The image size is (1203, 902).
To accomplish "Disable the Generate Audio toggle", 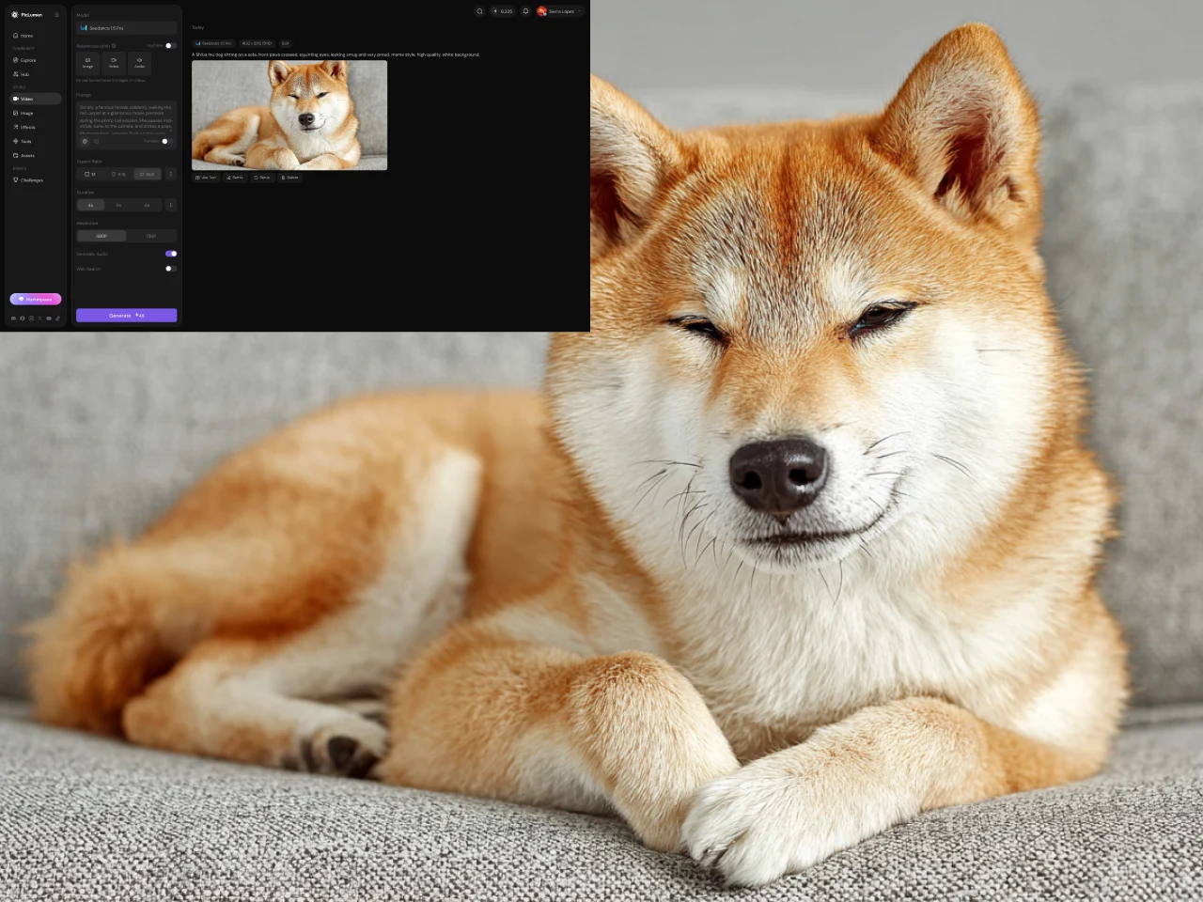I will click(170, 254).
